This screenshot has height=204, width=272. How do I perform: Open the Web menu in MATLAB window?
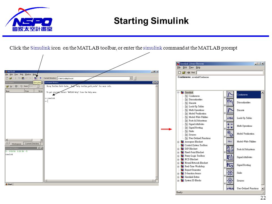22,75
